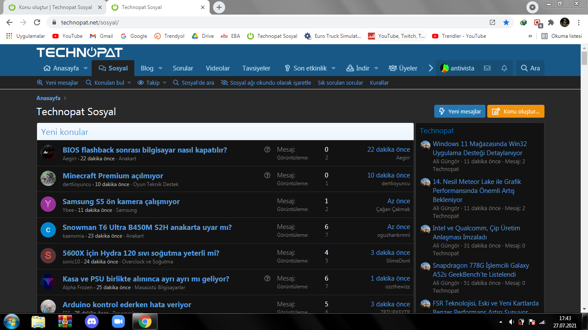Click the Technopat logo
This screenshot has width=588, height=330.
[x=80, y=53]
